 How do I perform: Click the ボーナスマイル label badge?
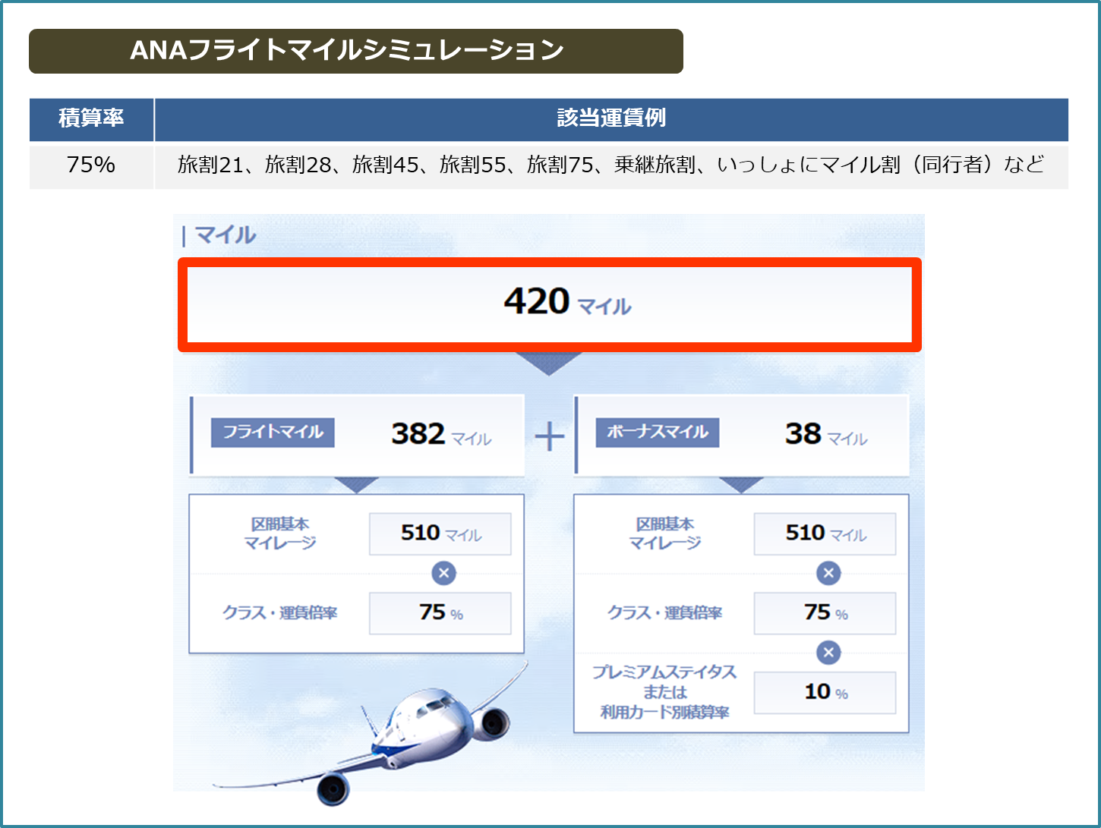click(658, 433)
